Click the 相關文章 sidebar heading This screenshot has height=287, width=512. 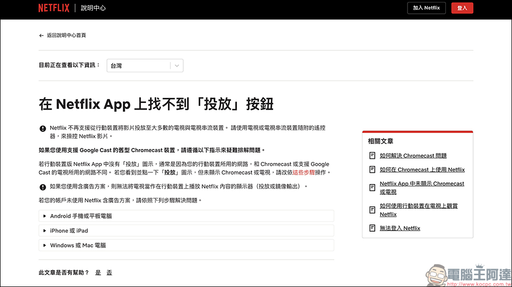click(380, 141)
